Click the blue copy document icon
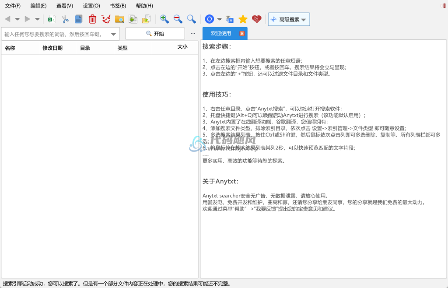Viewport: 448px width, 288px height. click(79, 19)
